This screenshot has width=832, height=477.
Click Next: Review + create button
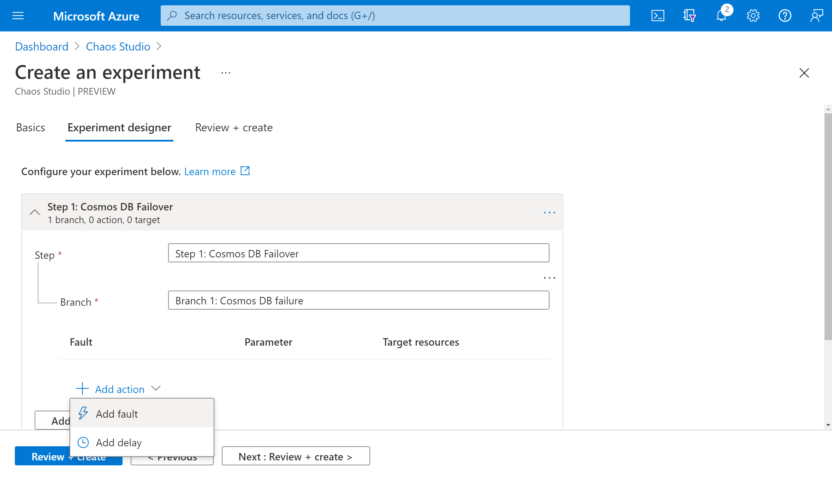tap(296, 456)
